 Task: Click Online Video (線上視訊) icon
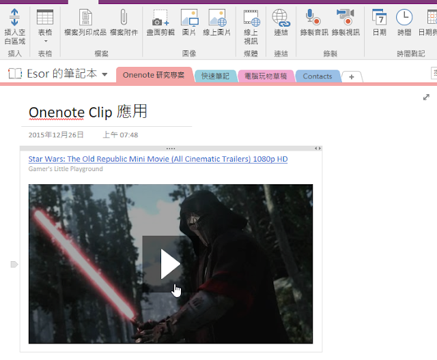[x=251, y=18]
